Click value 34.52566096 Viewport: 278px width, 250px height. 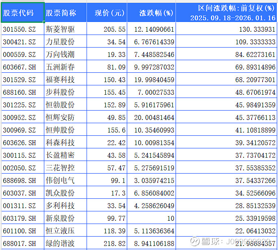click(255, 193)
